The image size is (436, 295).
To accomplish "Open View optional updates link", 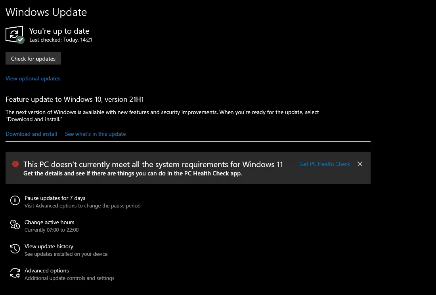I will click(33, 79).
